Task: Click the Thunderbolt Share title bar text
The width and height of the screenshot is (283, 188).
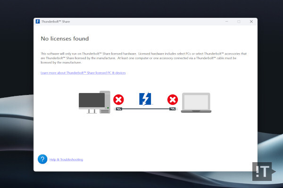Action: coord(56,22)
